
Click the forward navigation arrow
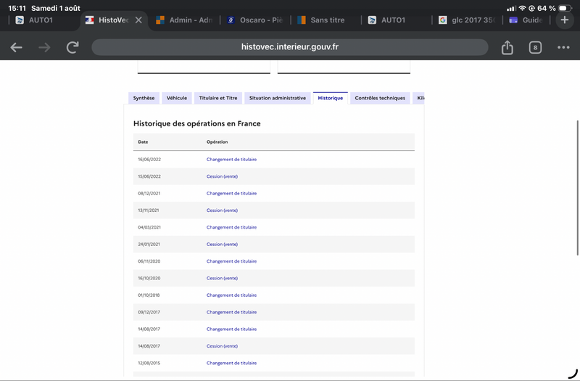(x=44, y=47)
